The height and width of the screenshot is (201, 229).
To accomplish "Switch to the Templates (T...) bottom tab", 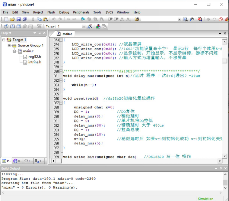I will pyautogui.click(x=39, y=161).
